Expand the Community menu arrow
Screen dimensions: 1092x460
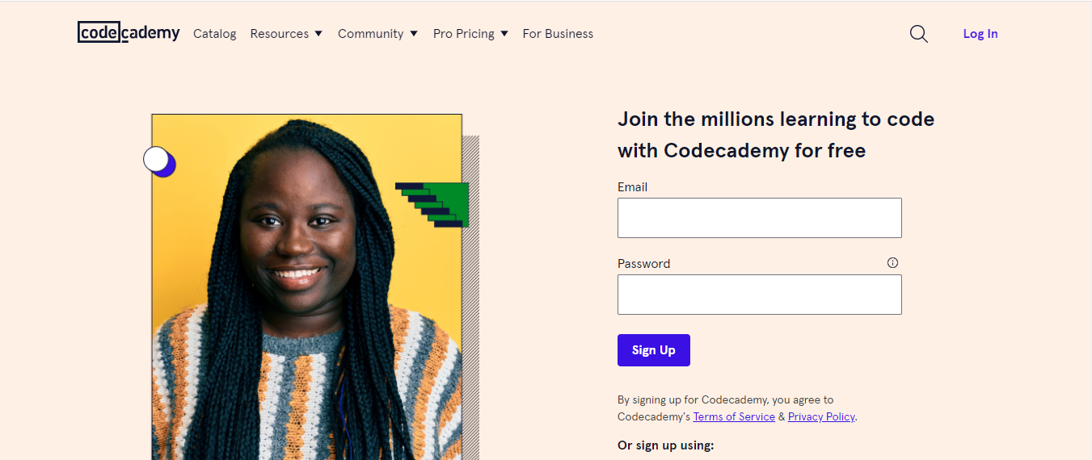(414, 34)
